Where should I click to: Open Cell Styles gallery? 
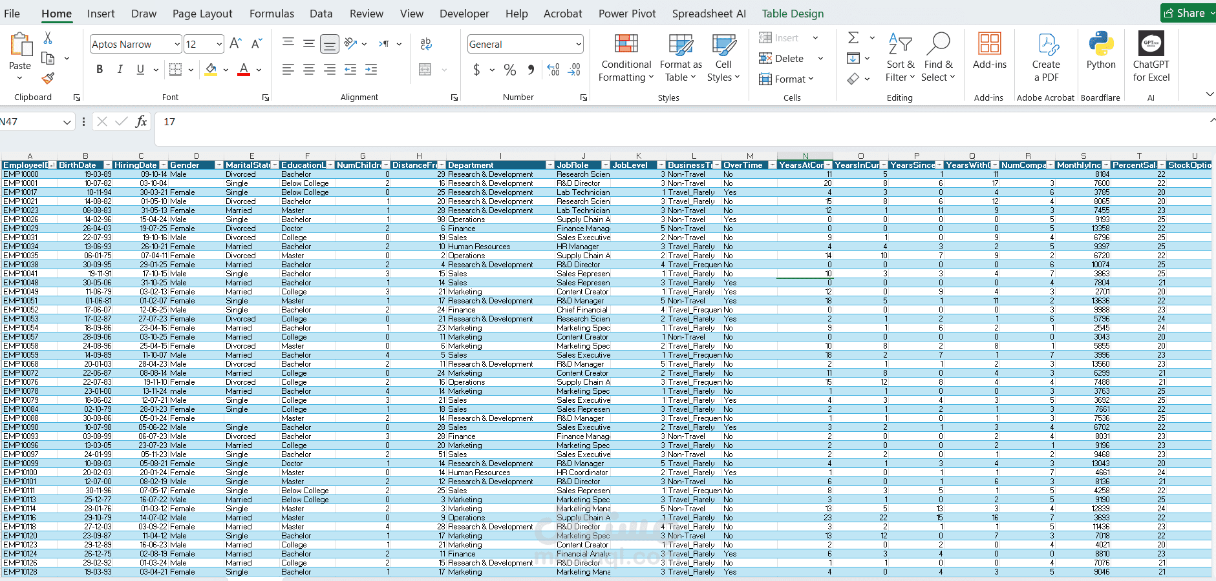click(723, 58)
